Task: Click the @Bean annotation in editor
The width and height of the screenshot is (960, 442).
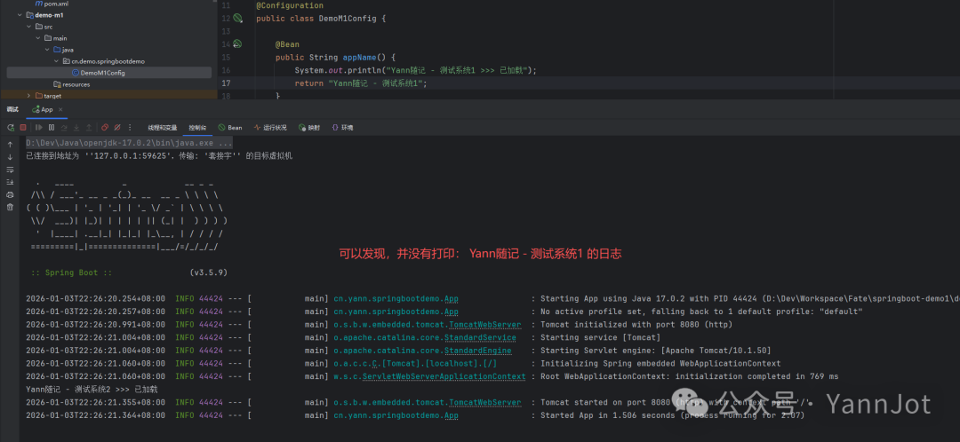Action: pyautogui.click(x=287, y=44)
